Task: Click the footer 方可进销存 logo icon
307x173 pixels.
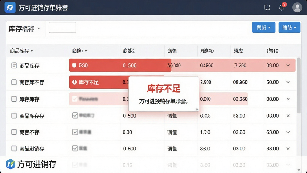Action: (10, 164)
